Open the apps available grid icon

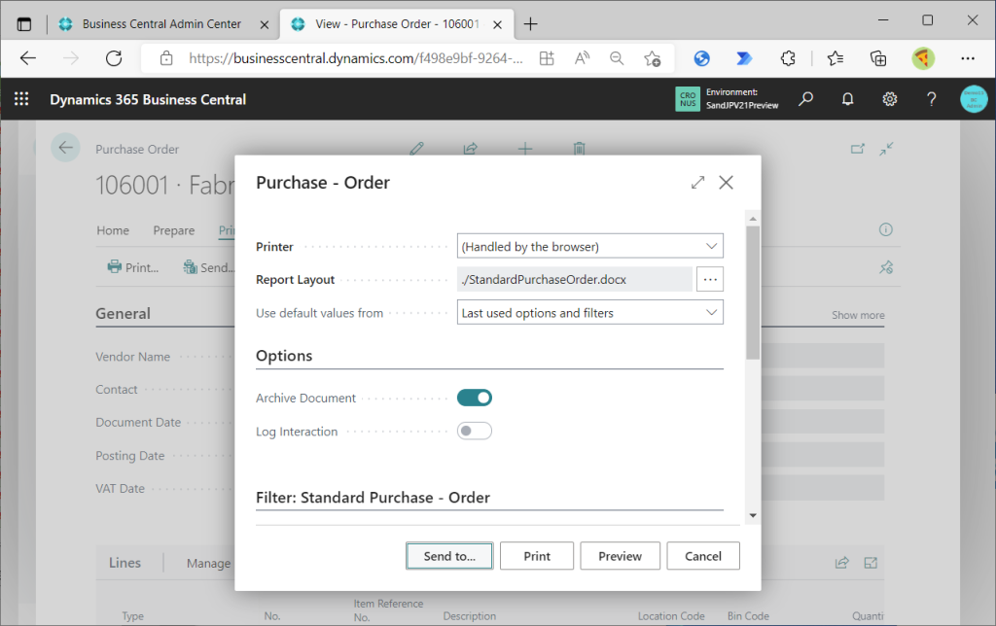[547, 58]
